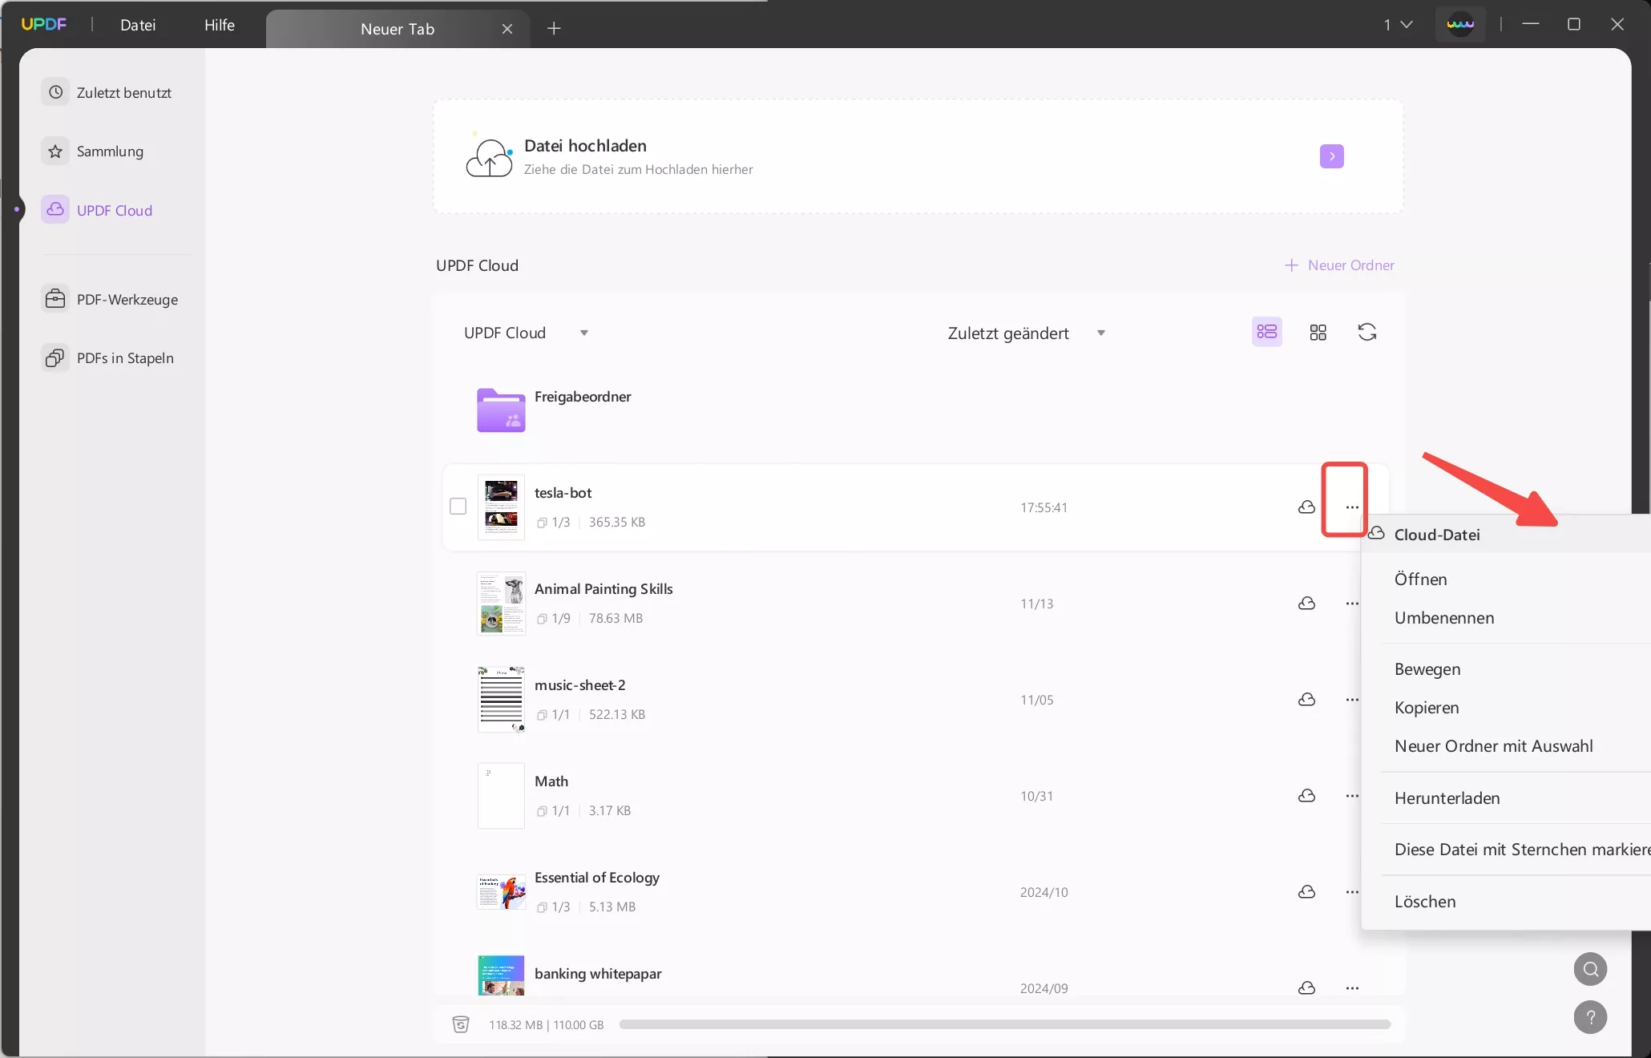1651x1058 pixels.
Task: Click cloud icon for Animal Painting Skills
Action: (x=1306, y=604)
